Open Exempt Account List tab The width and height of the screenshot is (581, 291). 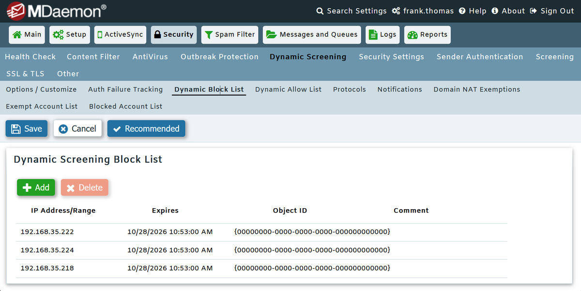click(42, 107)
